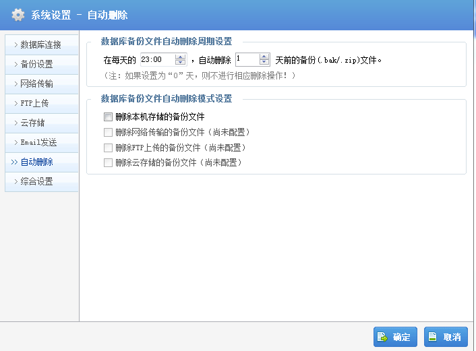Cancel with the 取消 button
476x351 pixels.
click(446, 337)
